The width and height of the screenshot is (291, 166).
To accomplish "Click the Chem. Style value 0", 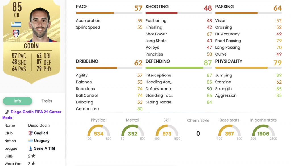I will (198, 133).
